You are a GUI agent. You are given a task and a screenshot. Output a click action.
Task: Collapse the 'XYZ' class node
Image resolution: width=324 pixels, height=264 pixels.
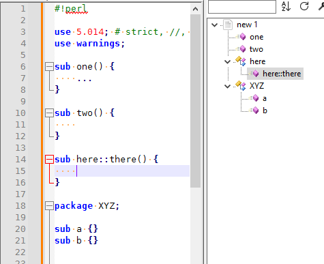click(227, 86)
